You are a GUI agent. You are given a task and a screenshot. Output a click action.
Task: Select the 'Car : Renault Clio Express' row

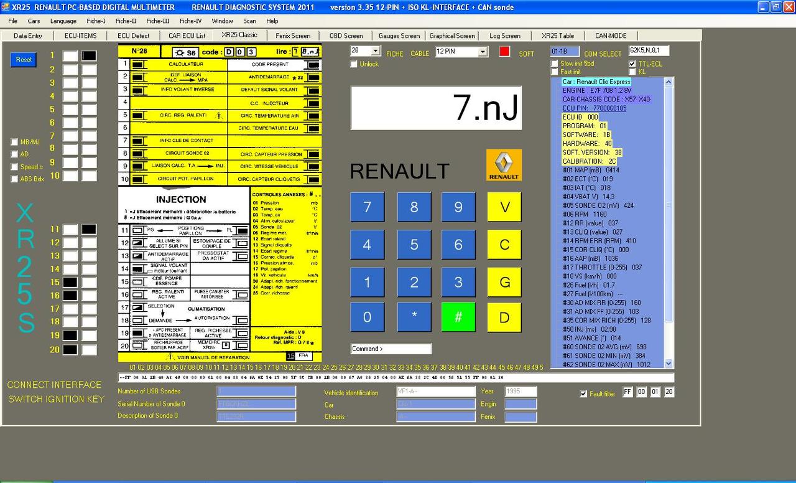click(596, 82)
